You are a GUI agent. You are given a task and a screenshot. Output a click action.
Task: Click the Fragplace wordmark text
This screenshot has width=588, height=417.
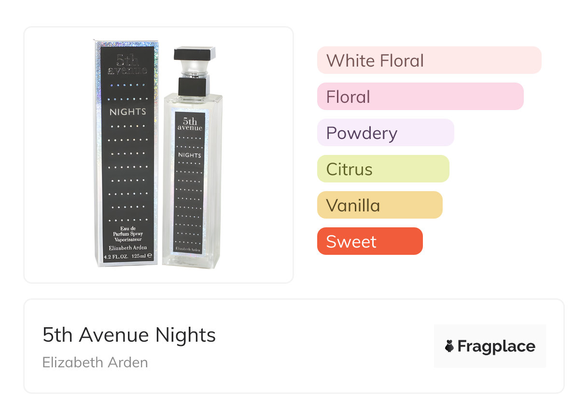(496, 346)
